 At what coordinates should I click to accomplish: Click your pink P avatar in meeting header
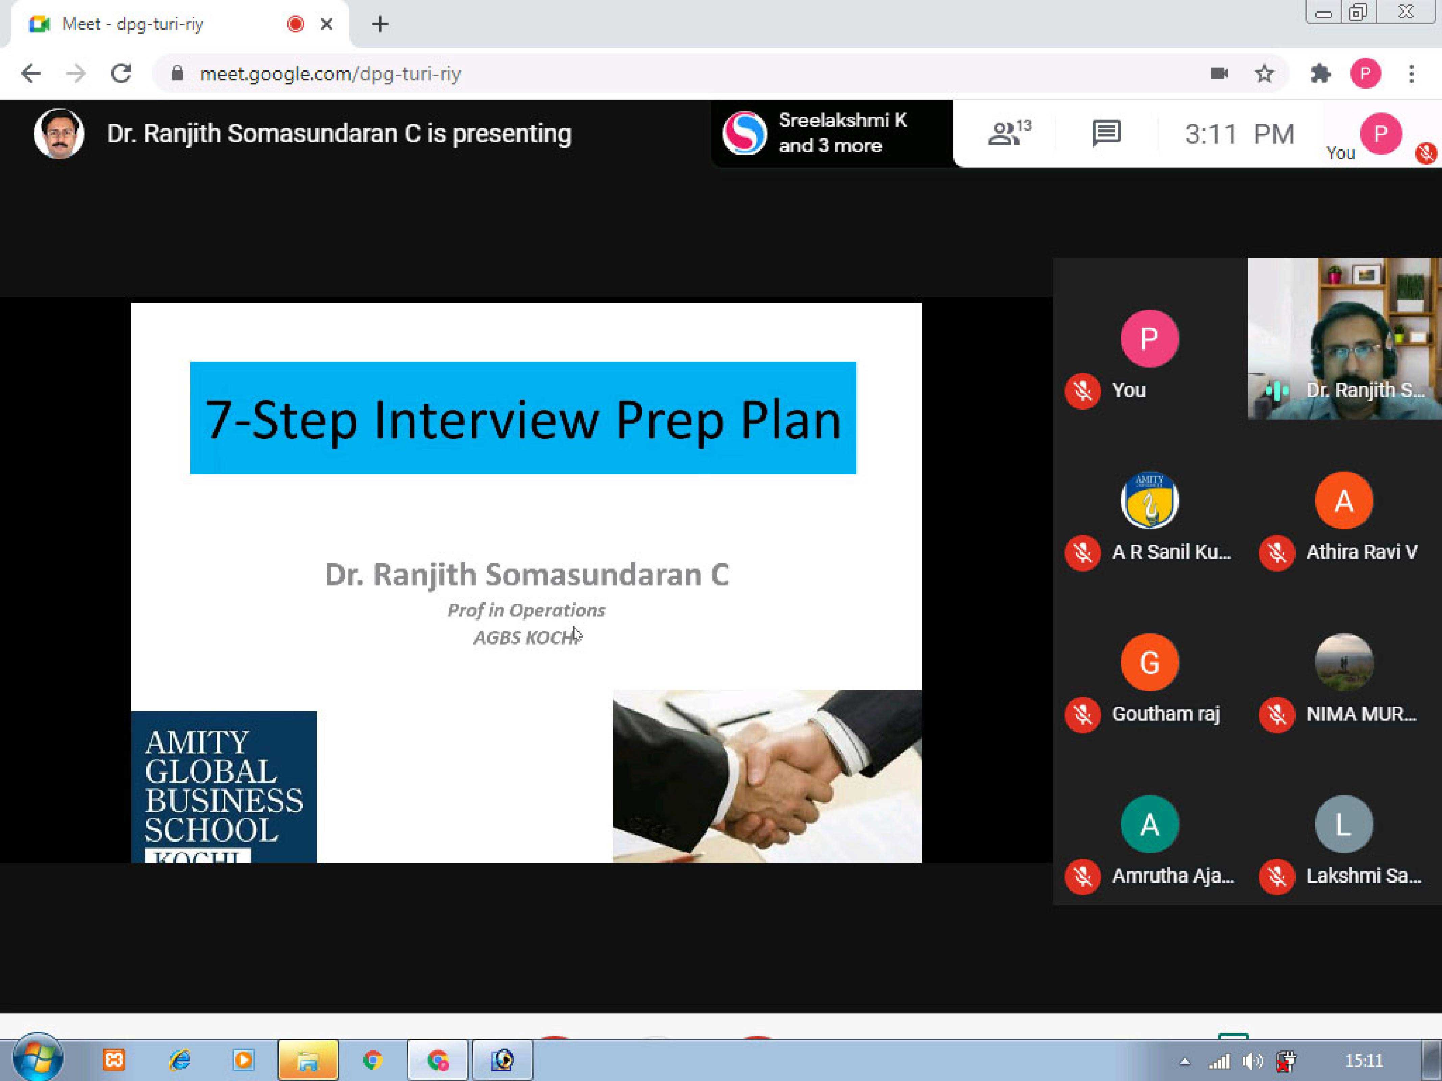(1380, 133)
